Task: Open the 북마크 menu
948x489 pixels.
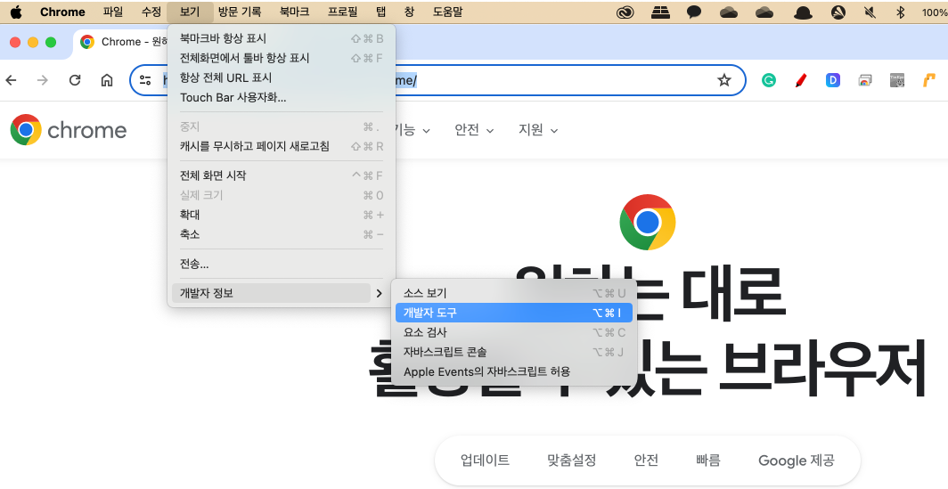Action: (294, 12)
